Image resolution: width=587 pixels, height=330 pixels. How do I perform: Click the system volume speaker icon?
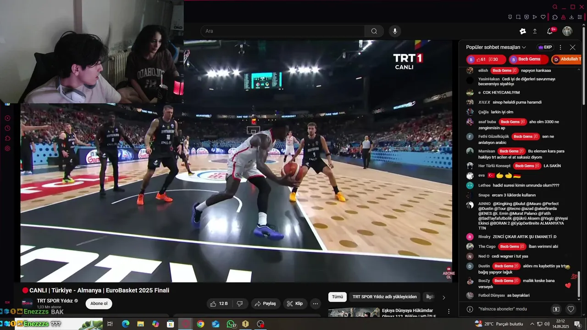click(x=547, y=324)
